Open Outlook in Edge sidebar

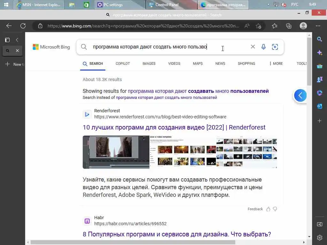[319, 106]
